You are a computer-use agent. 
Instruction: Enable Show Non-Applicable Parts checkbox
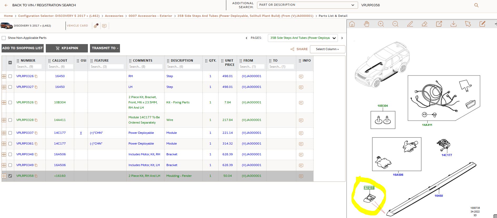[x=4, y=38]
